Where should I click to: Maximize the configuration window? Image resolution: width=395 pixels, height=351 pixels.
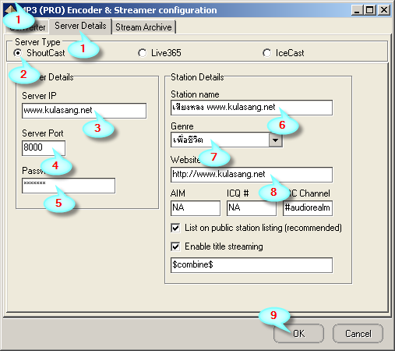370,10
